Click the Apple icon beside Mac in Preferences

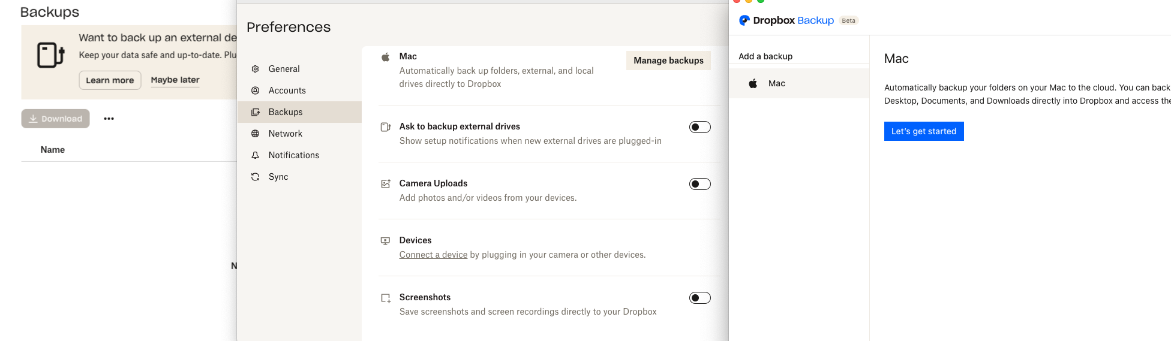[386, 57]
